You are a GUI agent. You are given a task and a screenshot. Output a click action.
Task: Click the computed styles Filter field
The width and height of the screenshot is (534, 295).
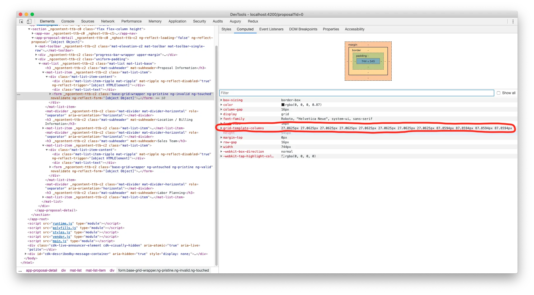click(x=356, y=93)
